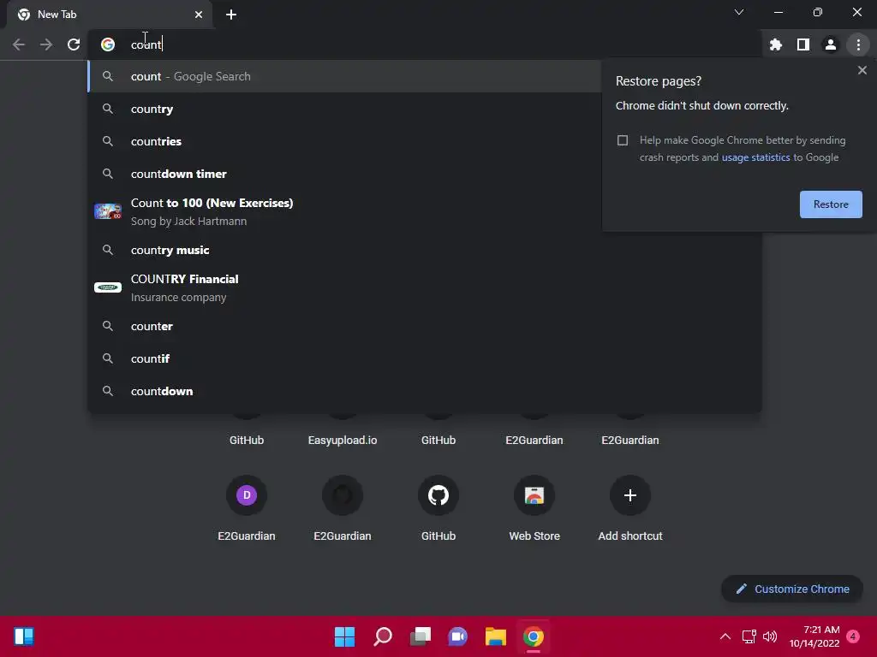This screenshot has width=877, height=657.
Task: Select the 'country music' suggestion
Action: click(x=425, y=250)
